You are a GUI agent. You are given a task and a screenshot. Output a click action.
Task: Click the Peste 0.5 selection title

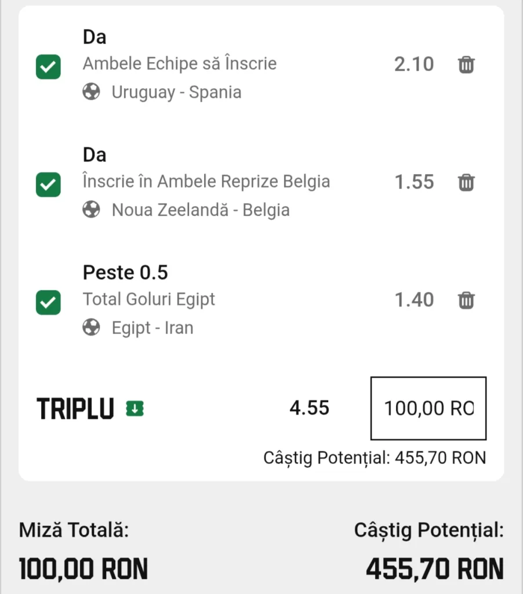tap(125, 273)
